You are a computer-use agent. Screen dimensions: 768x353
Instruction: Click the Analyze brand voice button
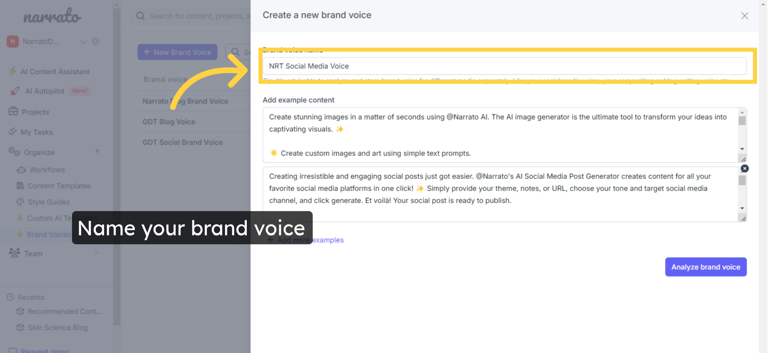pyautogui.click(x=706, y=267)
